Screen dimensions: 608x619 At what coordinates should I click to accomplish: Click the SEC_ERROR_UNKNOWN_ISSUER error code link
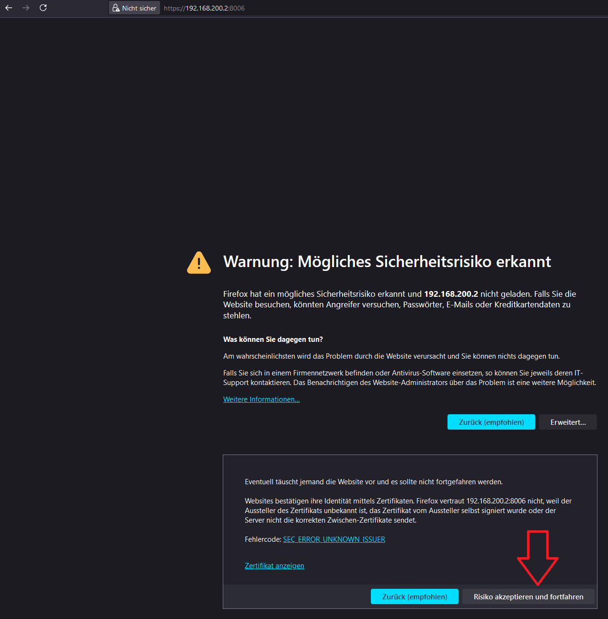click(x=334, y=539)
